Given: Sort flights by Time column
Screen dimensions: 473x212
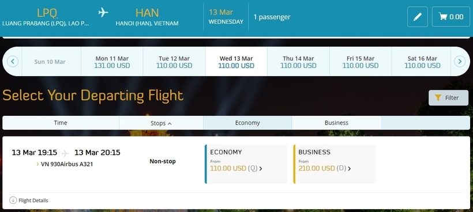Looking at the screenshot, I should 61,123.
